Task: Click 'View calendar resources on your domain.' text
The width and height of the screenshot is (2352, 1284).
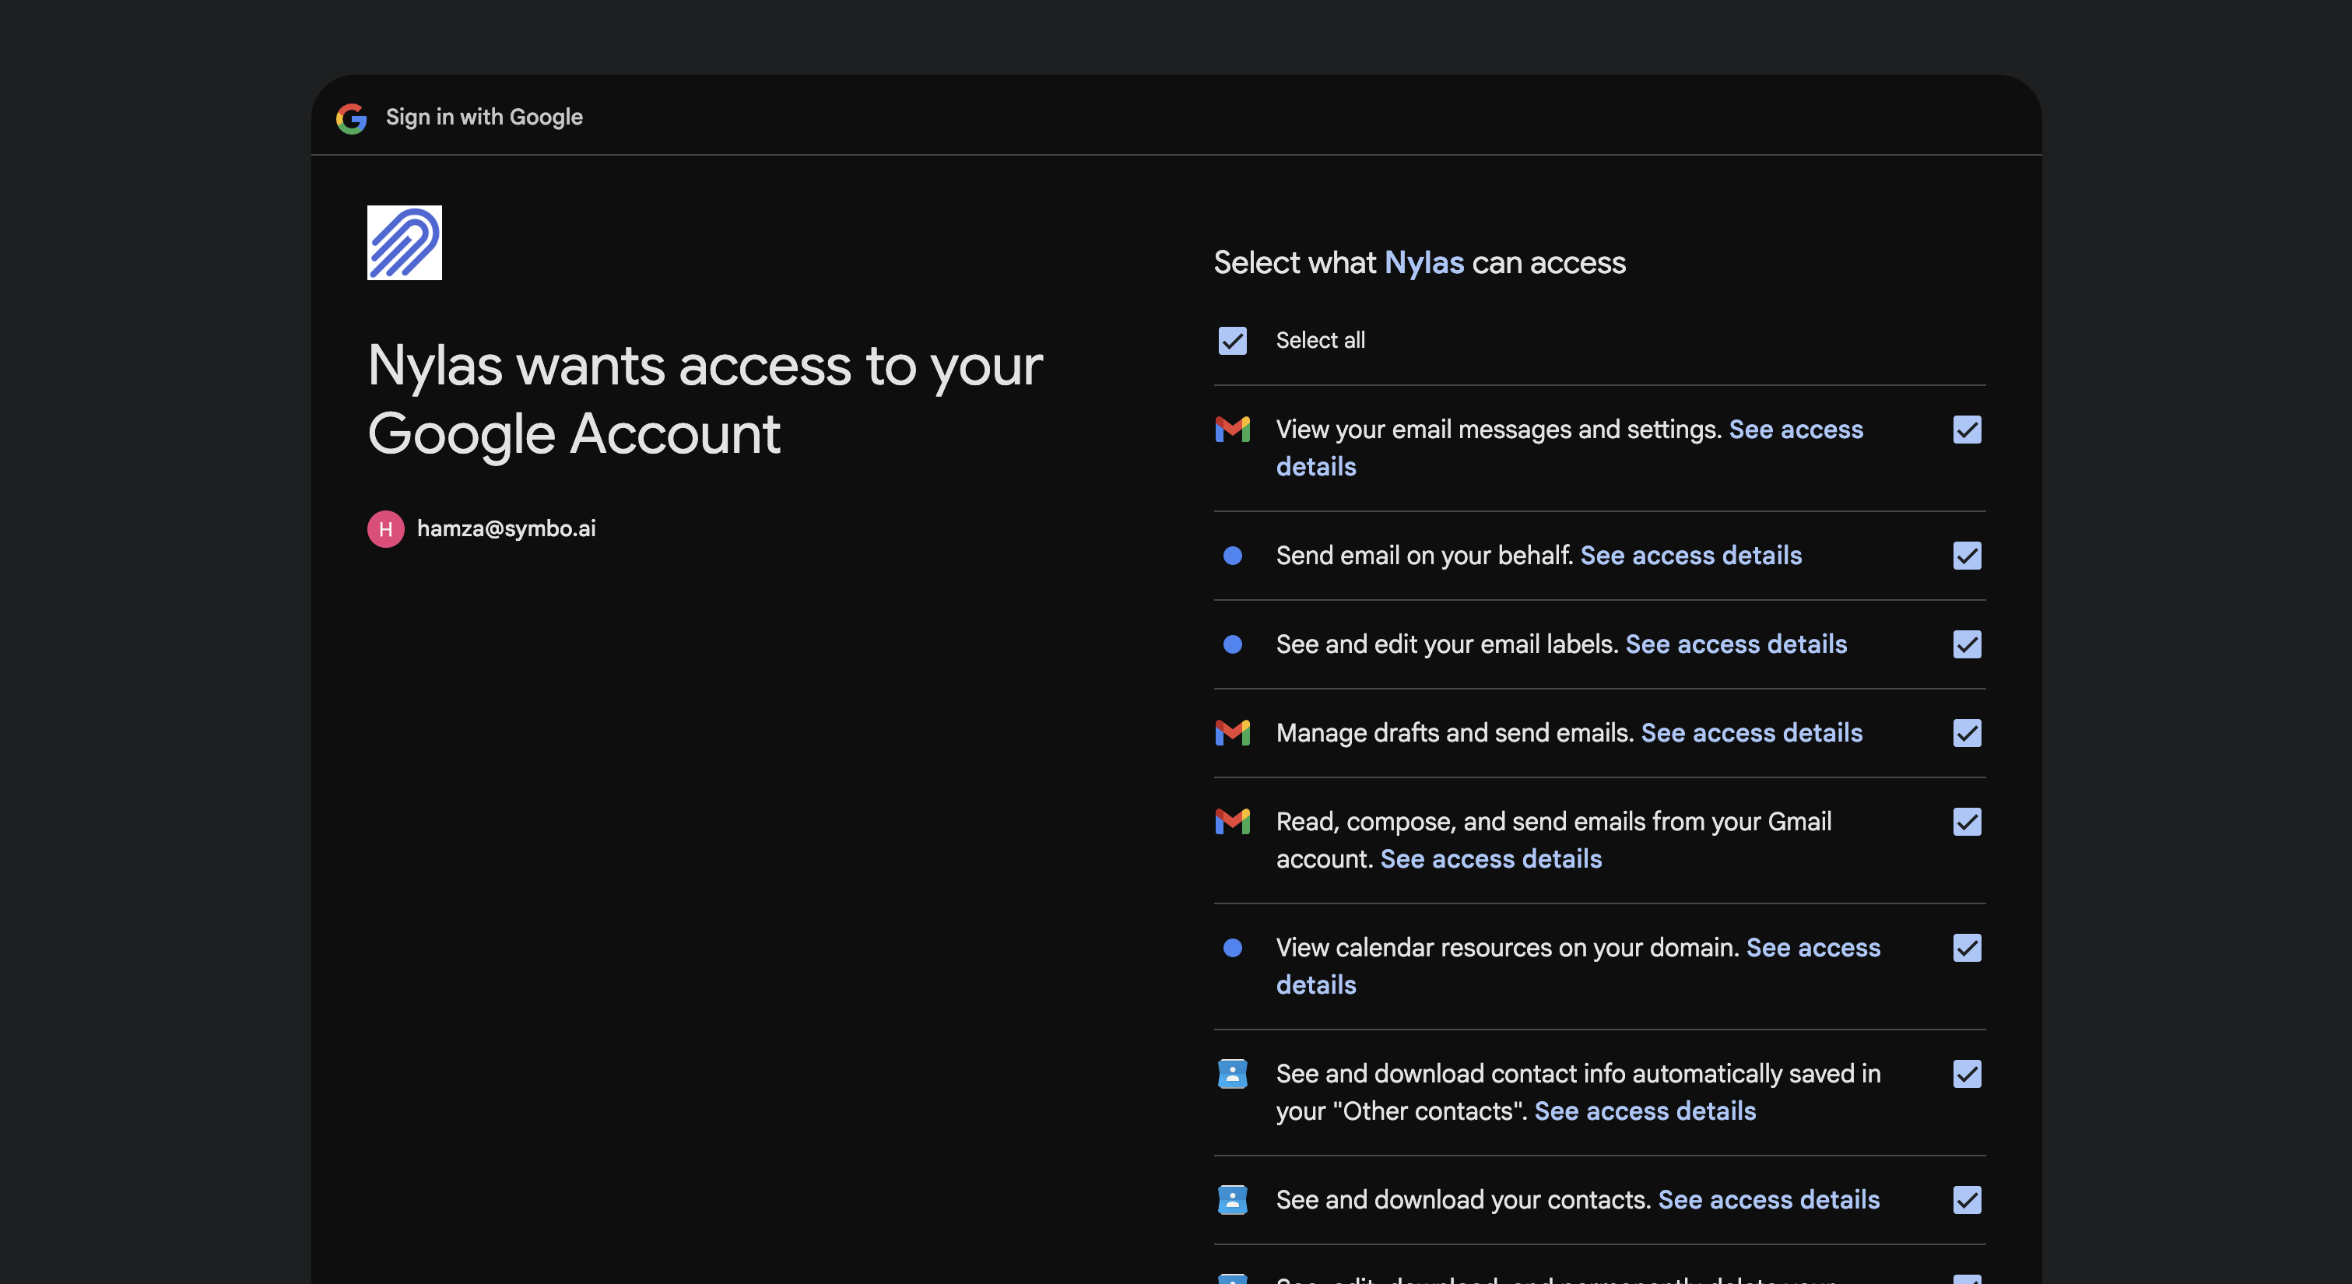Action: (1508, 948)
